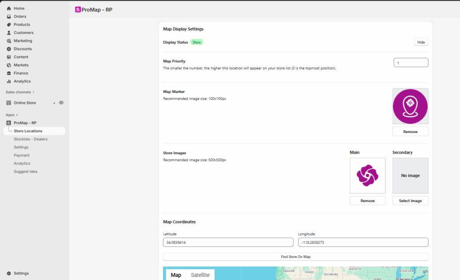Viewport: 460px width, 280px height.
Task: Click the Latitude input field
Action: click(228, 242)
